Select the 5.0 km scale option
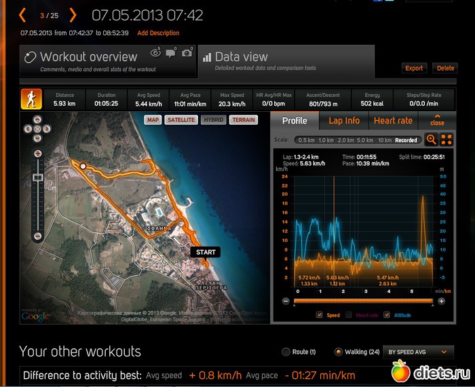This screenshot has width=475, height=387. click(365, 140)
